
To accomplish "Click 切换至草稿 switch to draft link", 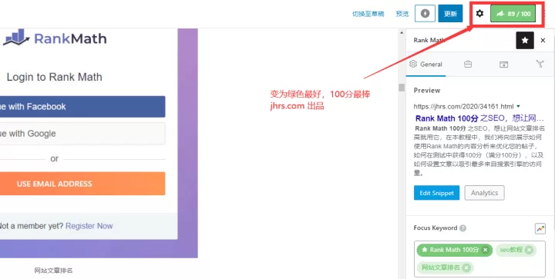I will point(368,14).
